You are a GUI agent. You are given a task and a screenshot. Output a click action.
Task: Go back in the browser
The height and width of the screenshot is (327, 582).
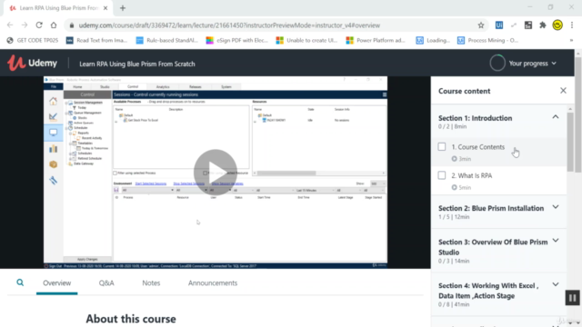click(10, 25)
